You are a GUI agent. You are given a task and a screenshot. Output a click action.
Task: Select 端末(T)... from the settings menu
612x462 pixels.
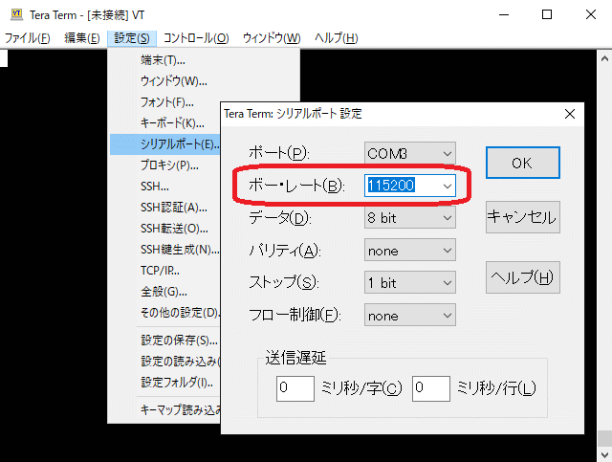click(x=163, y=60)
